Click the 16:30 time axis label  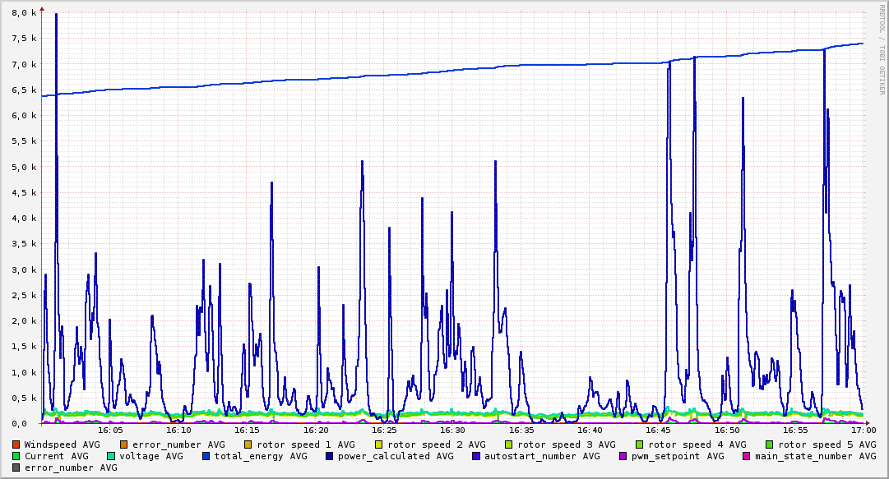[x=452, y=431]
